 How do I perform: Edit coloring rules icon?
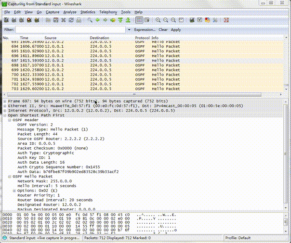(207, 20)
